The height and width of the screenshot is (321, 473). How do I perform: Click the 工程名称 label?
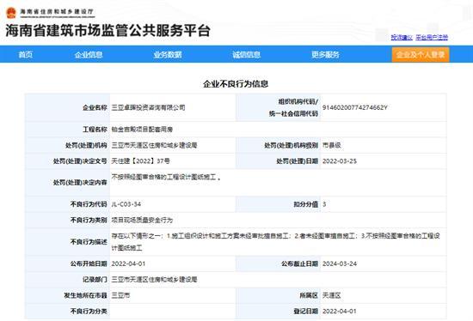point(95,130)
